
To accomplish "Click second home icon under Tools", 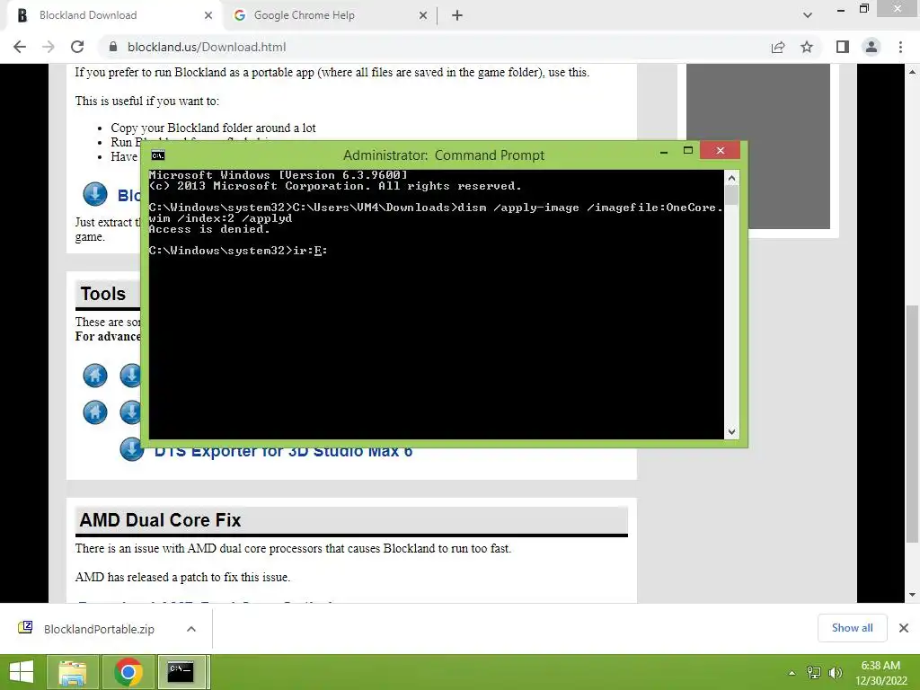I will [95, 412].
